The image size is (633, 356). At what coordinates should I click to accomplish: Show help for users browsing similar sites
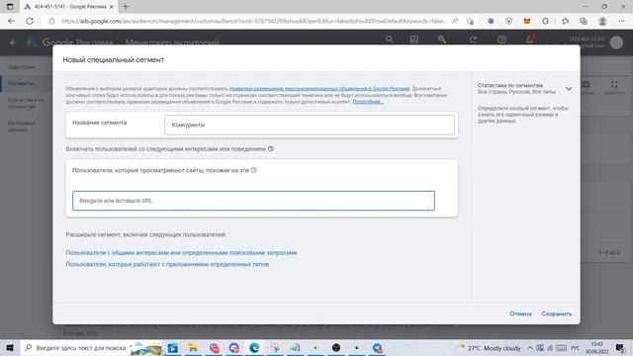coord(254,170)
